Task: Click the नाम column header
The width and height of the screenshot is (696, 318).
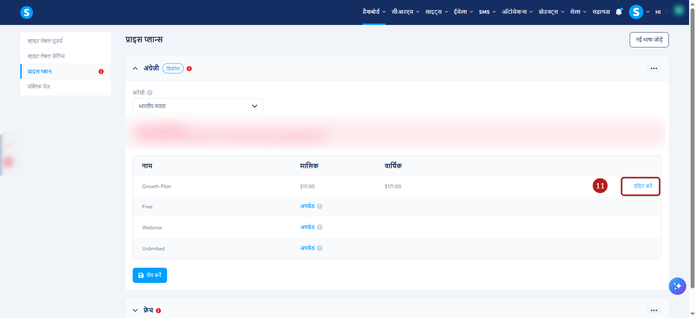Action: pos(147,166)
